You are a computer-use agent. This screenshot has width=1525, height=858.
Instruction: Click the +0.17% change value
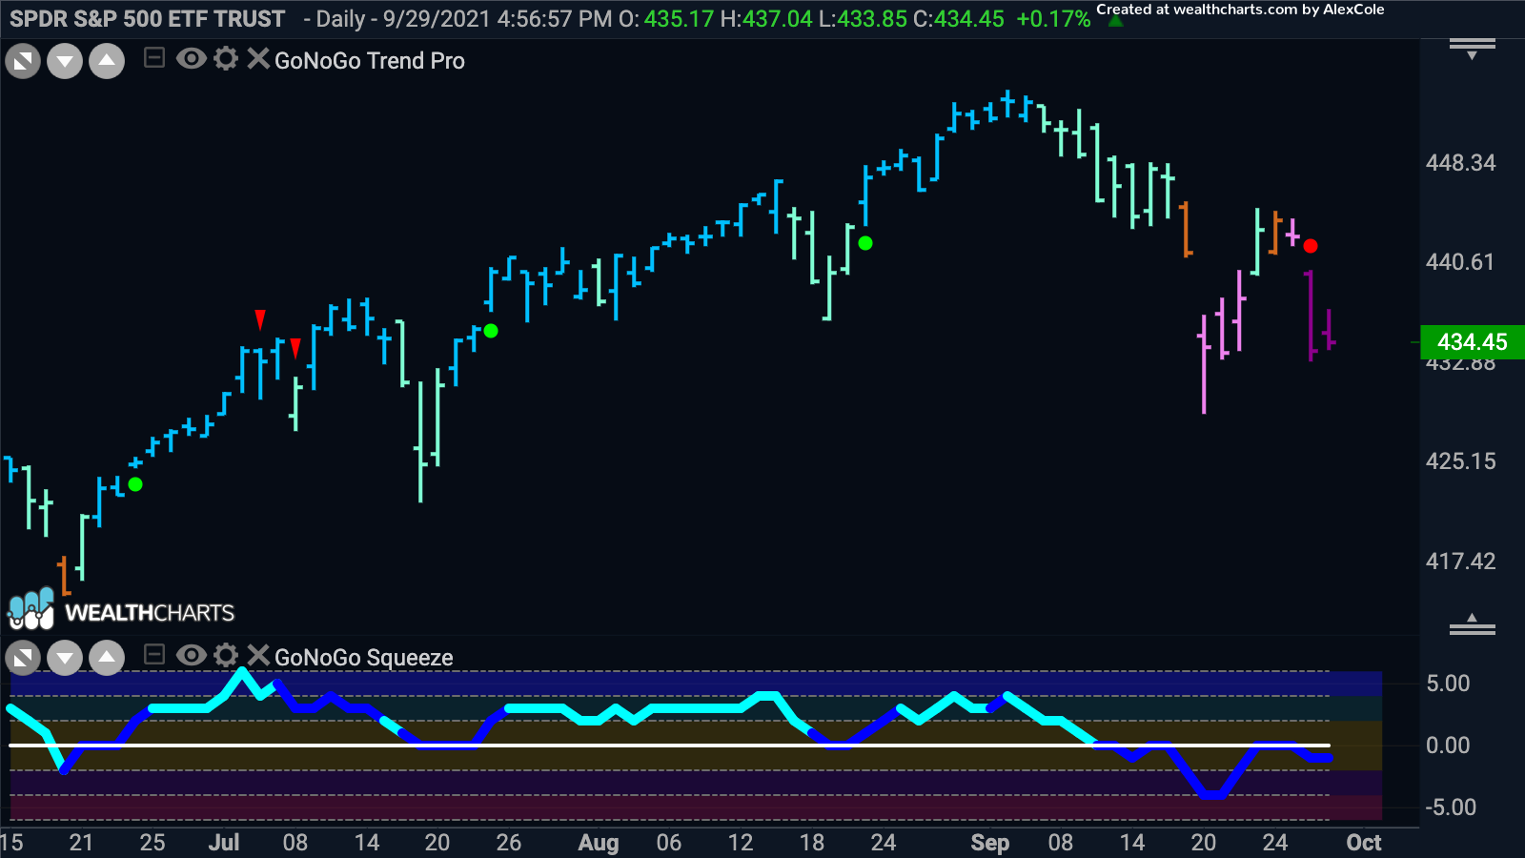pyautogui.click(x=1053, y=19)
